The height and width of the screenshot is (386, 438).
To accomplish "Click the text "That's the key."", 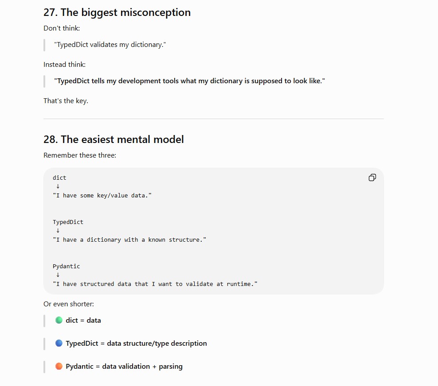I will click(x=66, y=100).
